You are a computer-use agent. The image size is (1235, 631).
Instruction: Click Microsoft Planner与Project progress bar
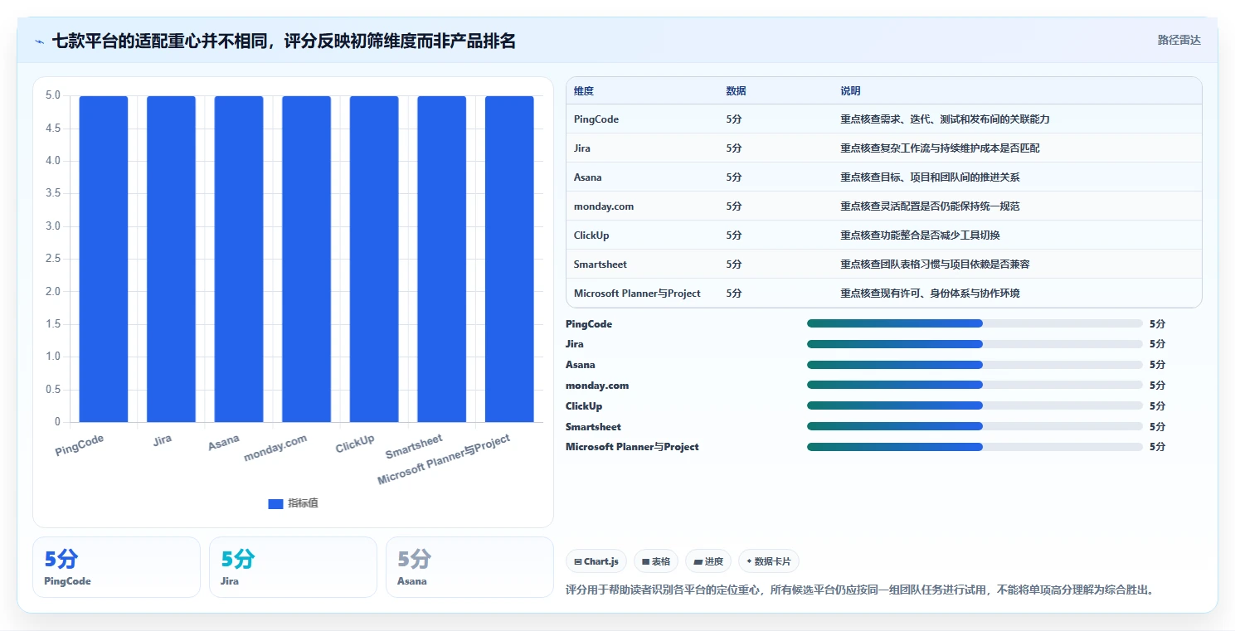point(975,447)
